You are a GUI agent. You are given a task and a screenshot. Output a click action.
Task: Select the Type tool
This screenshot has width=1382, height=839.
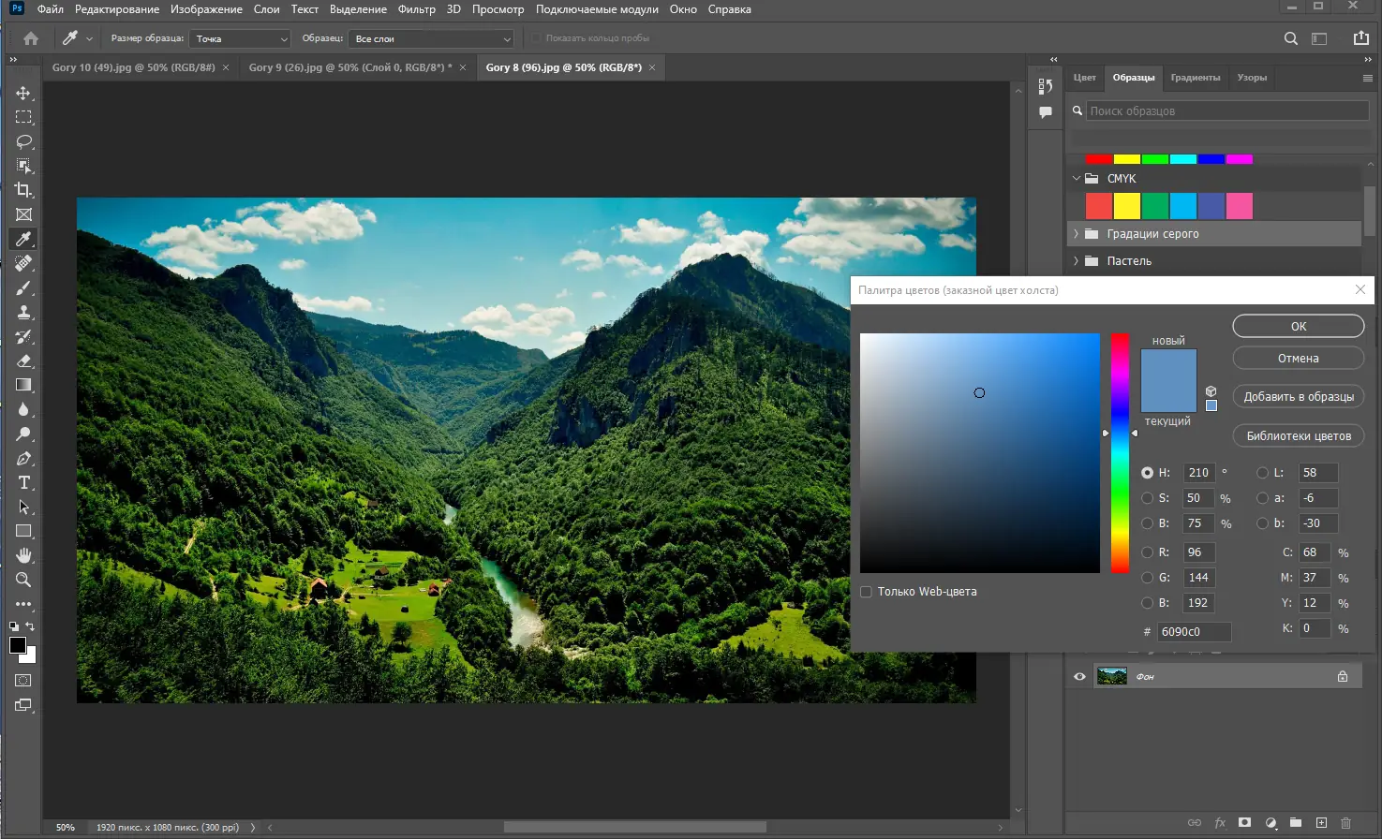[24, 482]
